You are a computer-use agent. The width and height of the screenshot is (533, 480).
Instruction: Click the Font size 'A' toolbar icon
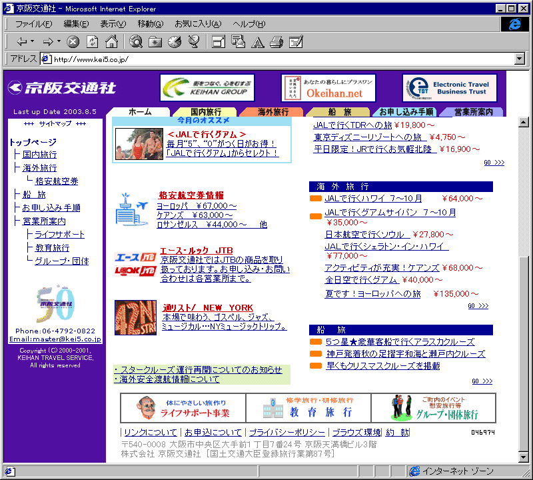(257, 42)
